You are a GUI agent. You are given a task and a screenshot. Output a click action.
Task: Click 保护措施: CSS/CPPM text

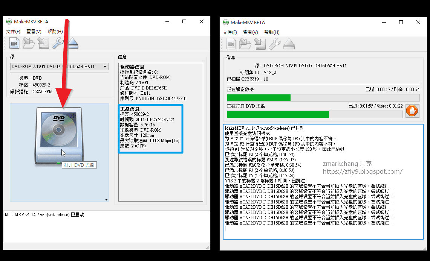click(31, 92)
